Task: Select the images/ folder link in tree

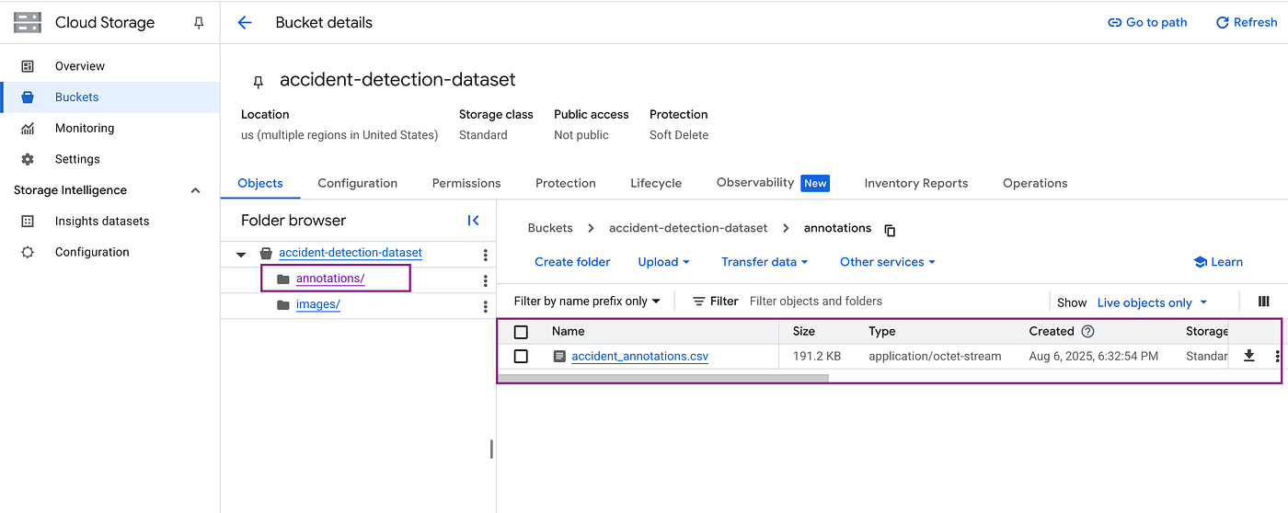Action: 318,305
